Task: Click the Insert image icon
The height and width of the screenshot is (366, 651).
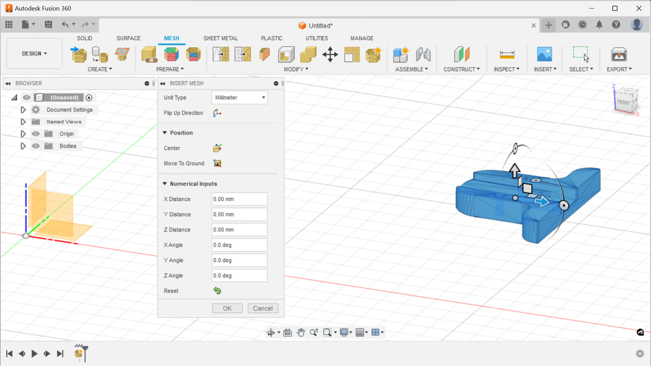Action: tap(545, 54)
